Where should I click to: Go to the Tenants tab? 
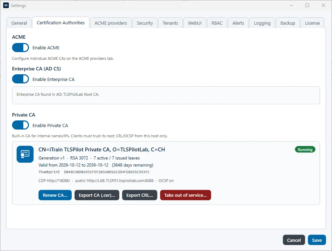[x=170, y=23]
